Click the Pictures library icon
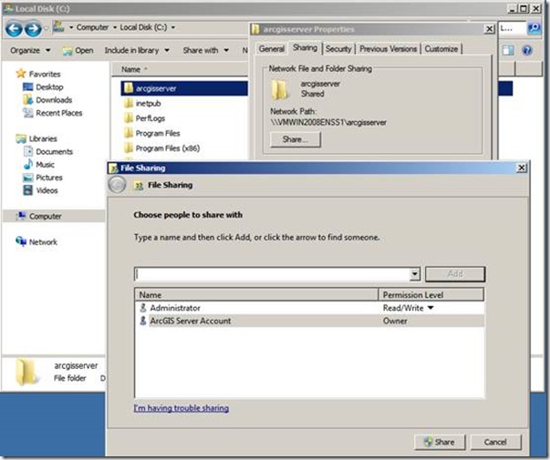 click(27, 178)
